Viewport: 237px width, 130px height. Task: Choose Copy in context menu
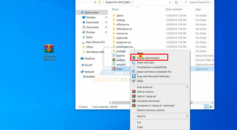pyautogui.click(x=160, y=127)
